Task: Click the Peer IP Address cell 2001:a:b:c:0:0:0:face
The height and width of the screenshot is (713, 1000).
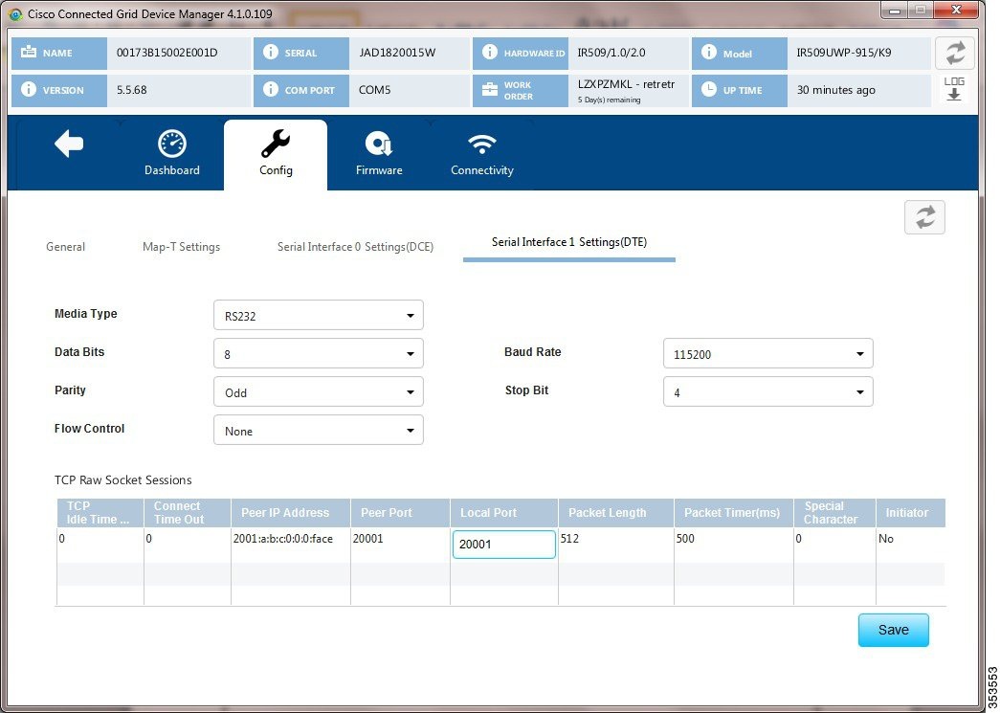Action: click(x=283, y=539)
